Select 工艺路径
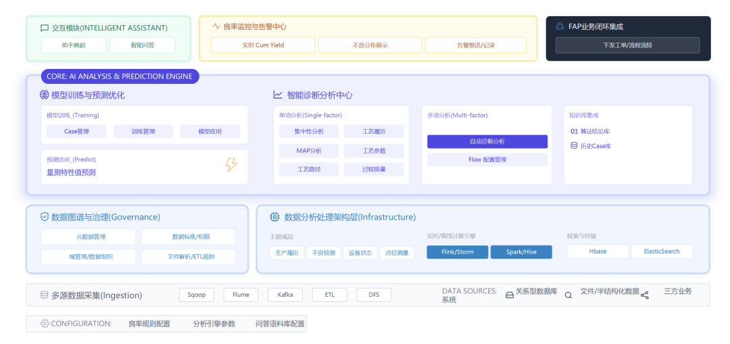 (309, 170)
